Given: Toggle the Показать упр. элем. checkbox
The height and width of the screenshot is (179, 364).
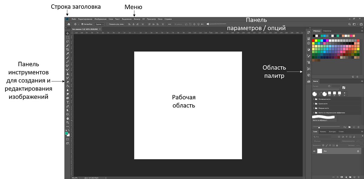Looking at the screenshot, I should click(107, 24).
